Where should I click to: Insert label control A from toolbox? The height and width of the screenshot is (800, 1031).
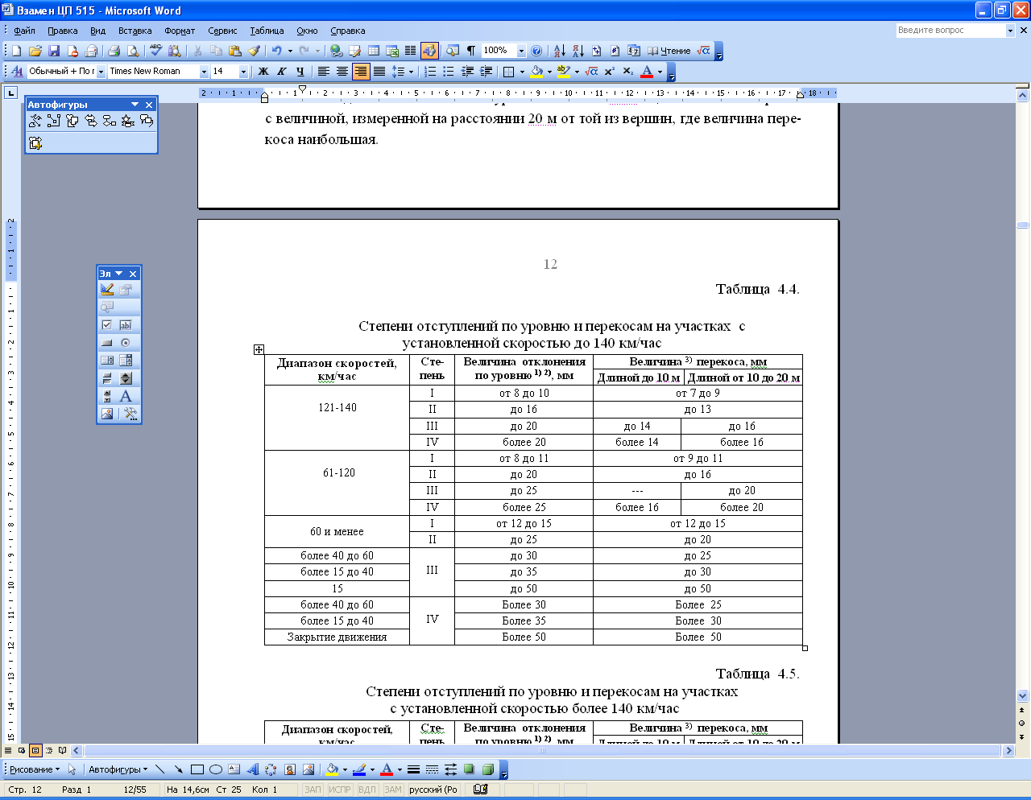126,396
